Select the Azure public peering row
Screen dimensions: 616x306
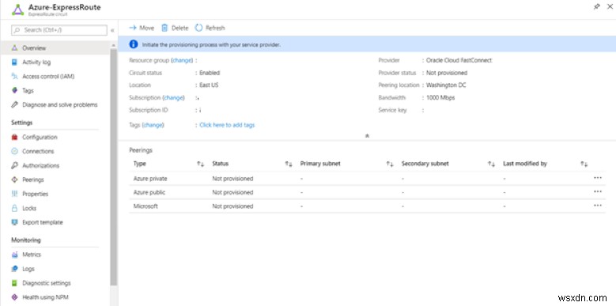tap(368, 192)
